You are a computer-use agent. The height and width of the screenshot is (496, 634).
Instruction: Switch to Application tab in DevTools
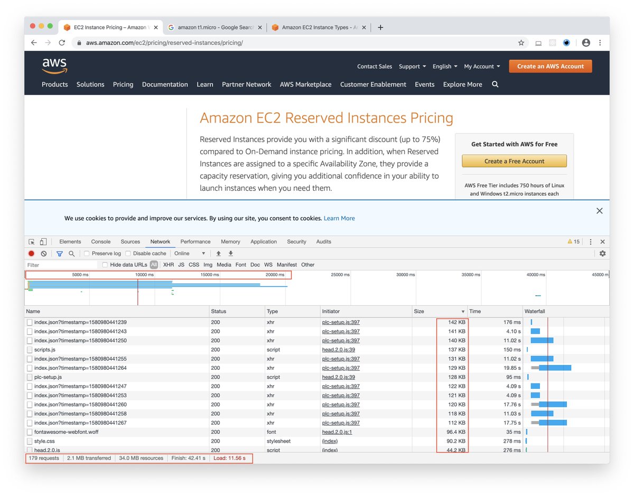tap(264, 241)
